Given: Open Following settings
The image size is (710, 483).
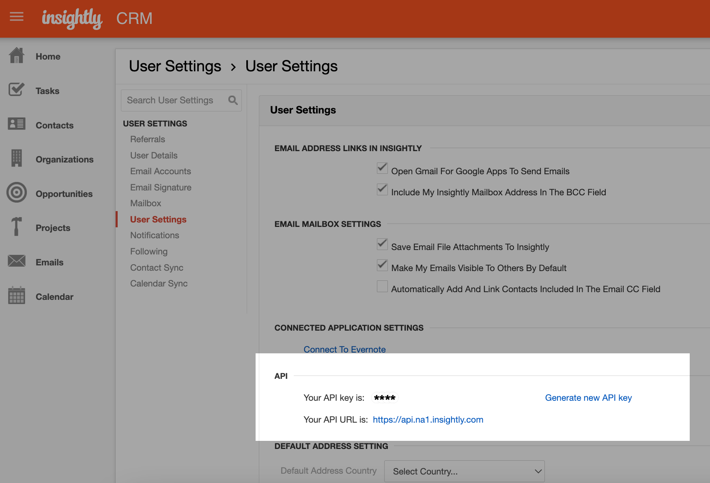Looking at the screenshot, I should click(x=149, y=252).
